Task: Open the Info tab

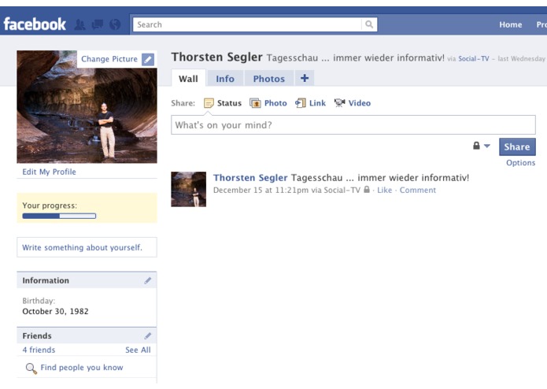Action: pos(225,79)
